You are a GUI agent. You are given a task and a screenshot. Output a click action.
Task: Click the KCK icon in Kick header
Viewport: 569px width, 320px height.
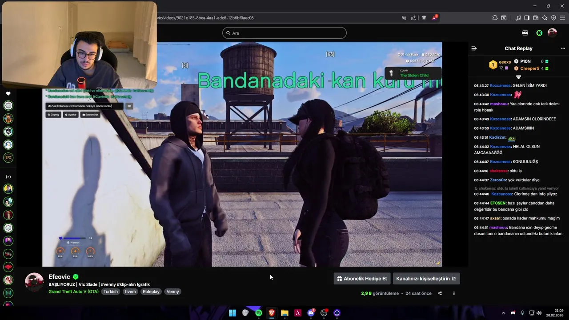pyautogui.click(x=525, y=33)
